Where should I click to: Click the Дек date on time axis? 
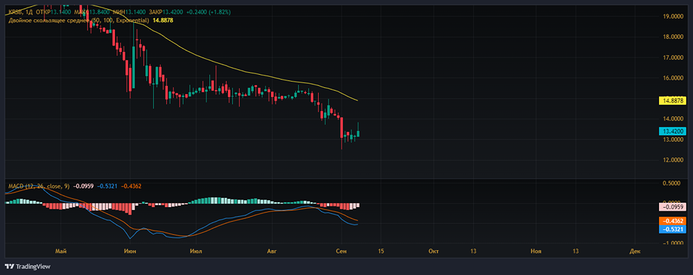[x=635, y=251]
